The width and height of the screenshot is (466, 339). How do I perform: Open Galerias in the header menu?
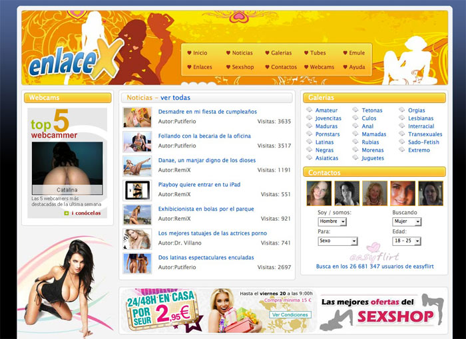point(281,53)
